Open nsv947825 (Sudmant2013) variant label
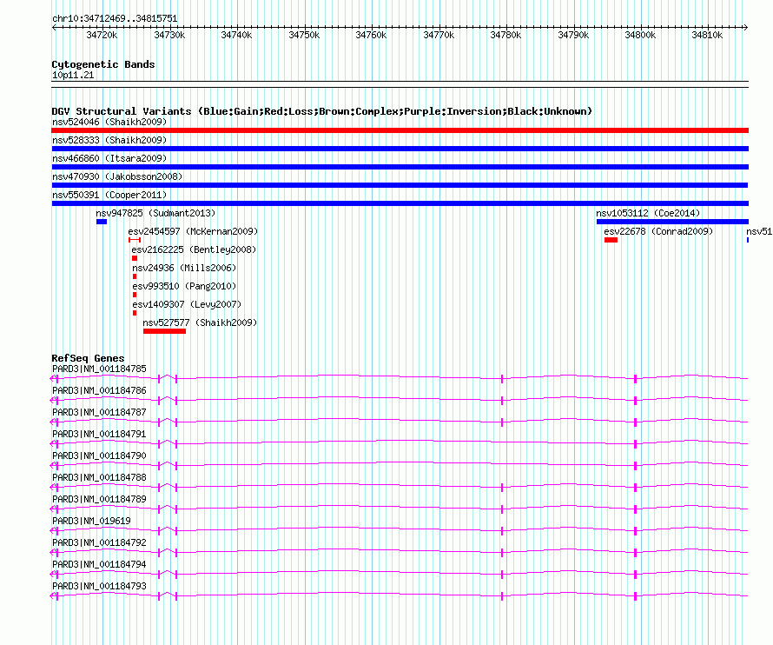 tap(155, 213)
